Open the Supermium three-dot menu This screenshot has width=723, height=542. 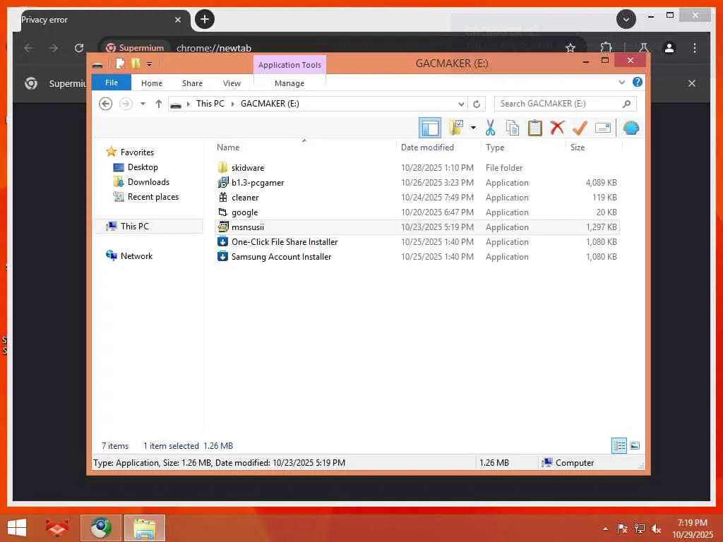point(695,47)
